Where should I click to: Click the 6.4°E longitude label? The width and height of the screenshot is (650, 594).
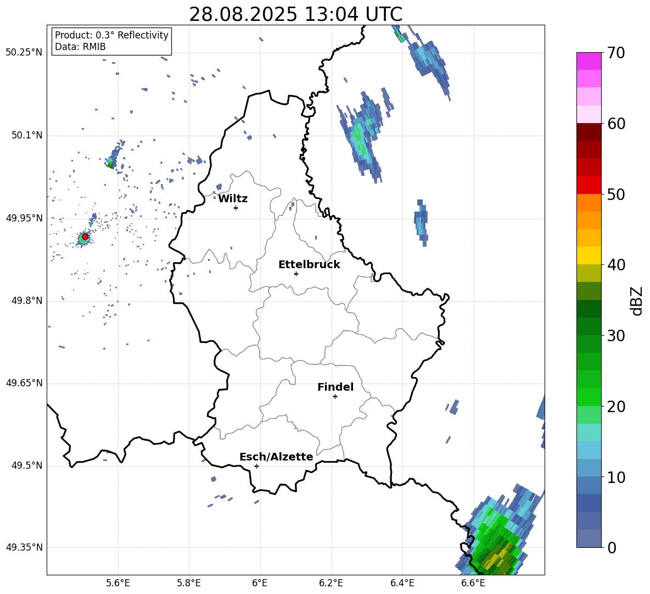pyautogui.click(x=402, y=583)
